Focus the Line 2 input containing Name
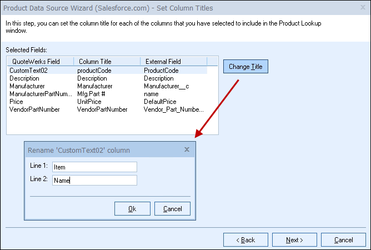 pos(94,181)
